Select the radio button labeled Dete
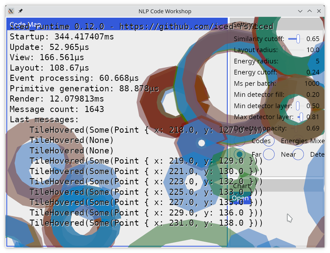Screen dimensions: 330x253 point(298,155)
